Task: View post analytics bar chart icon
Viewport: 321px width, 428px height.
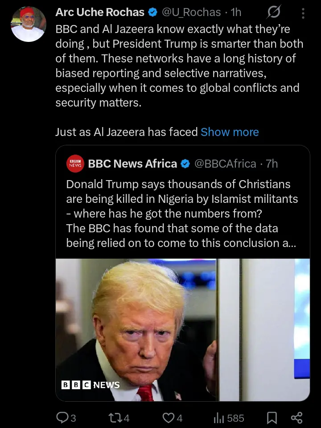Action: coord(218,418)
